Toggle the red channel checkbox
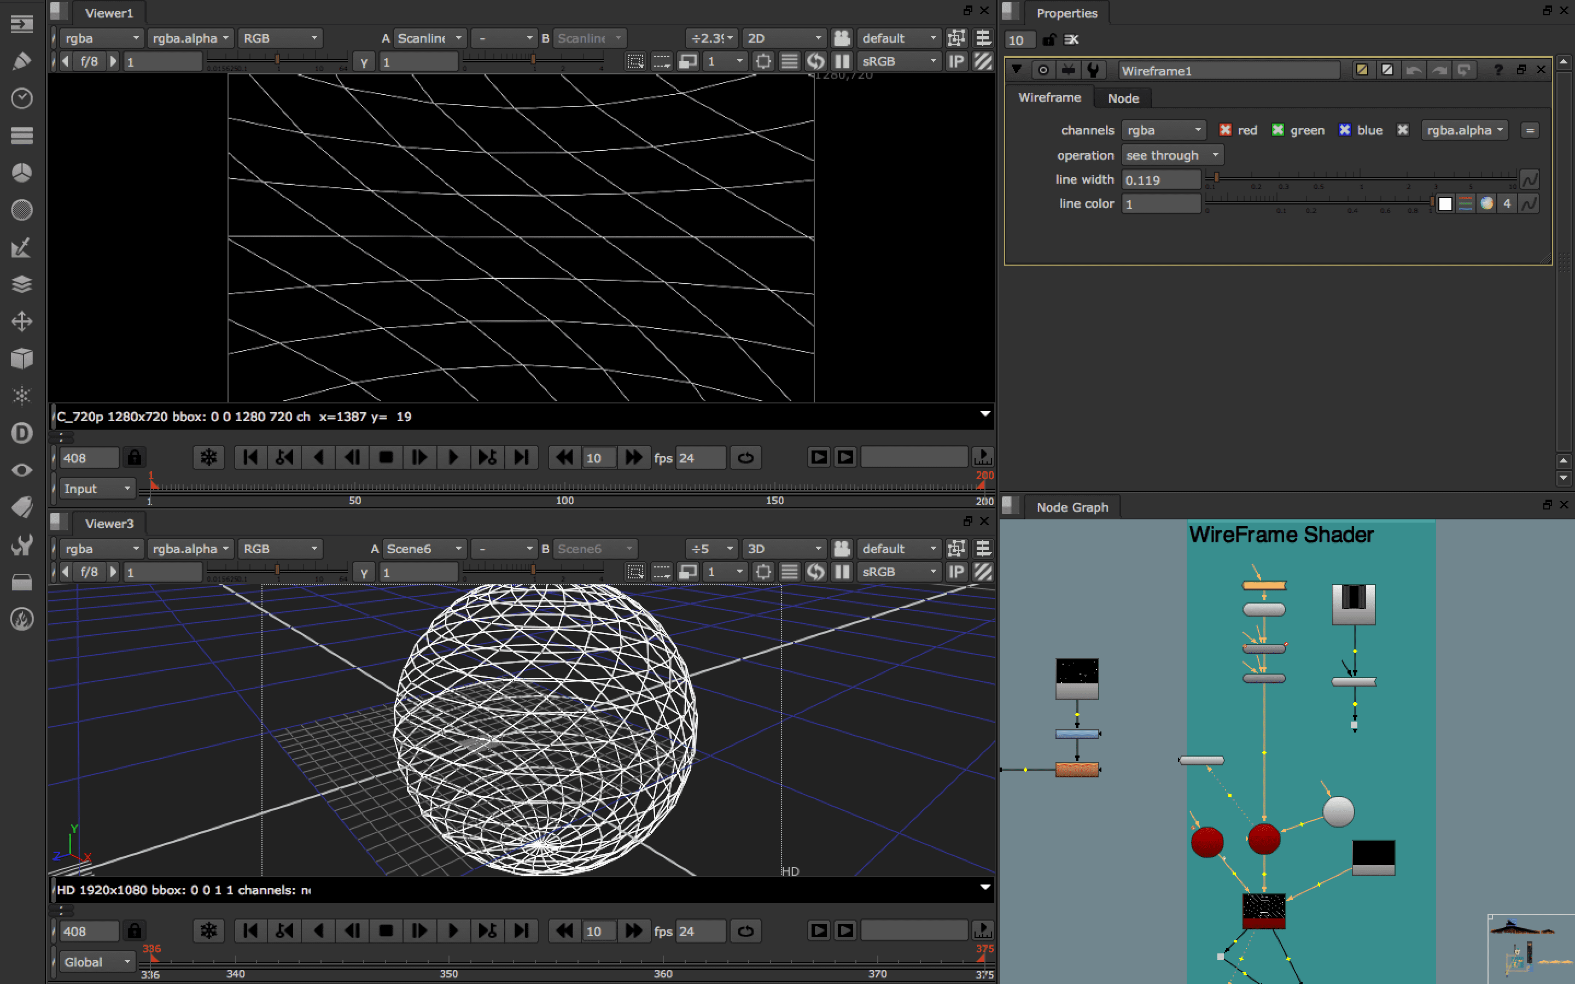Screen dimensions: 1575x984 [1225, 130]
